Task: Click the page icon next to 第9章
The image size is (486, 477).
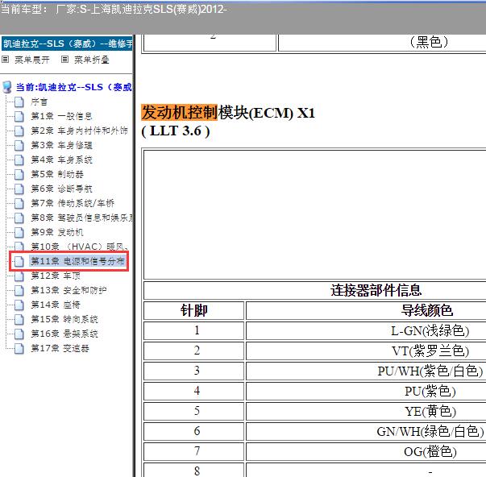Action: click(x=19, y=232)
